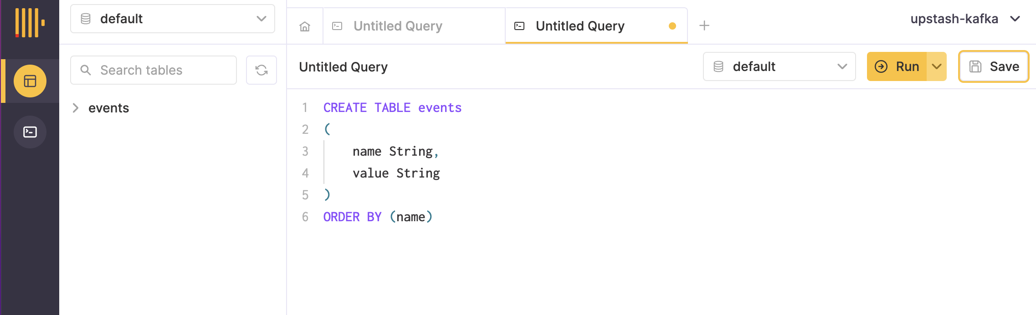Switch to the inactive Untitled Query tab
1036x315 pixels.
[397, 26]
